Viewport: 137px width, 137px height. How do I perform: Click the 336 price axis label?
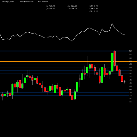(x=130, y=102)
